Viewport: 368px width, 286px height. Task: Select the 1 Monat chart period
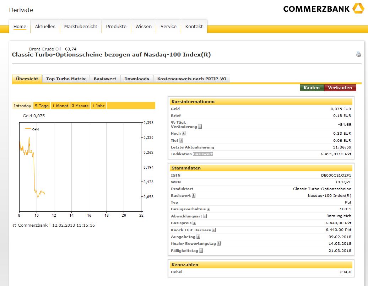pos(60,106)
